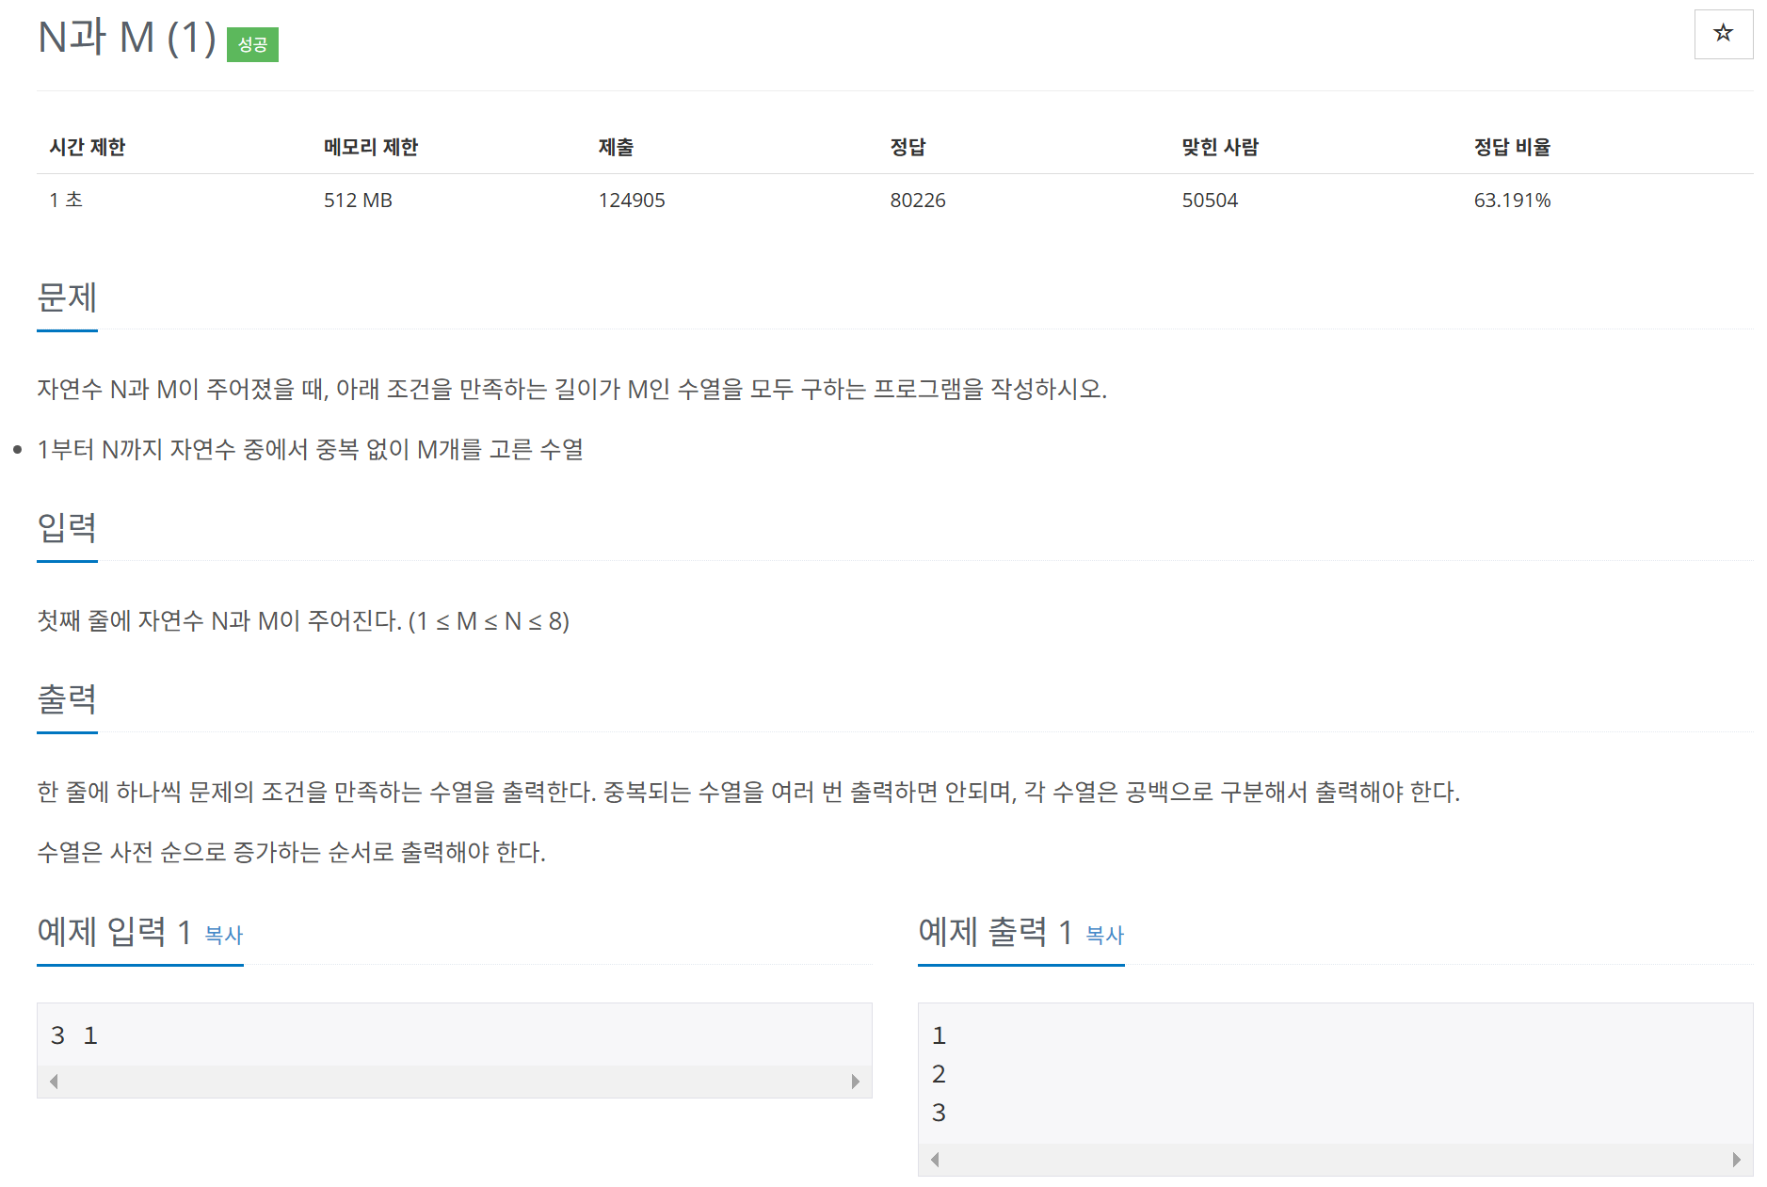This screenshot has height=1187, width=1767.
Task: Select the right scroll arrow under sample input
Action: pyautogui.click(x=857, y=1081)
